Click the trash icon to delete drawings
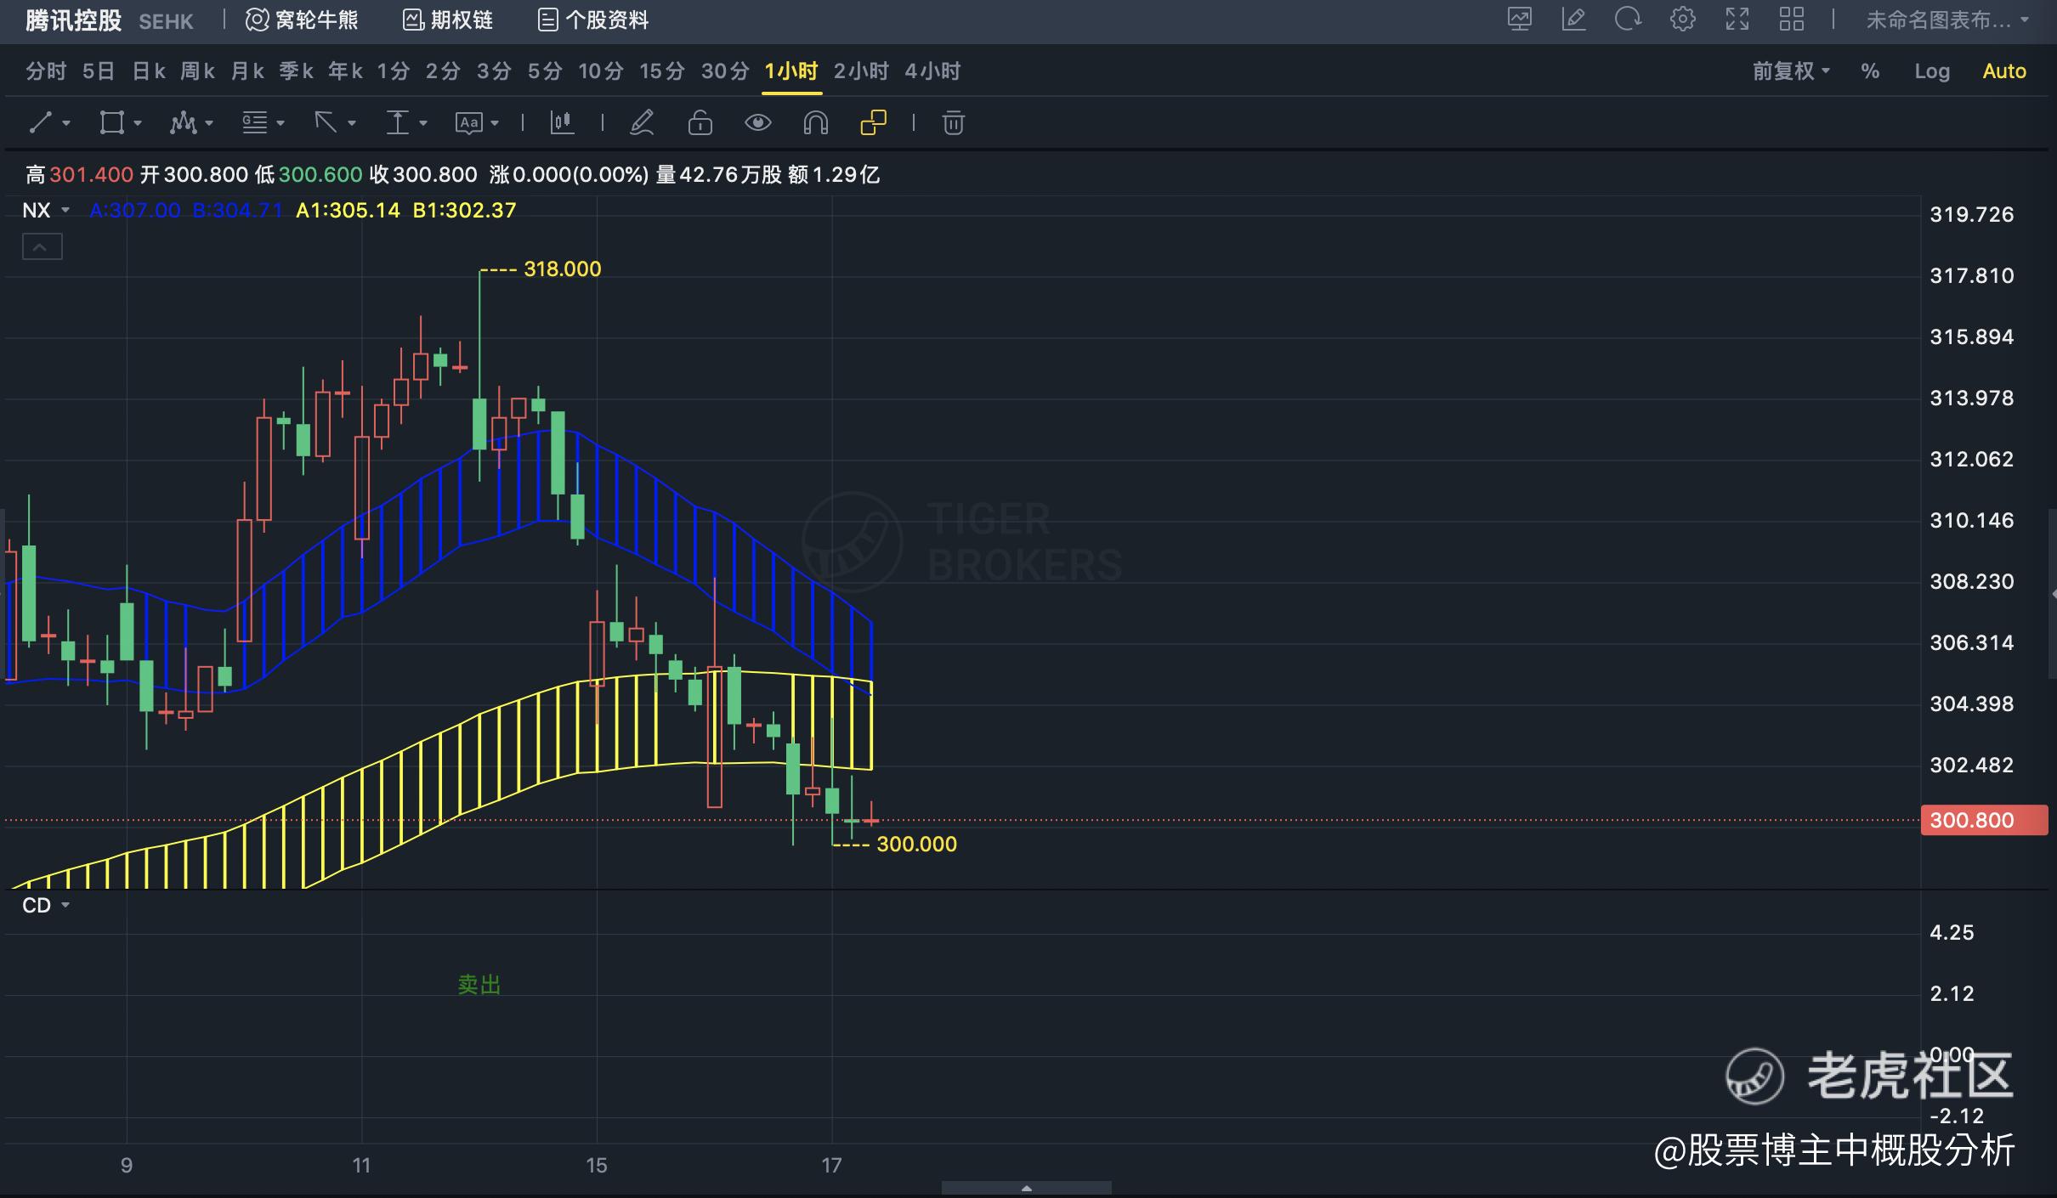The width and height of the screenshot is (2057, 1198). [953, 123]
